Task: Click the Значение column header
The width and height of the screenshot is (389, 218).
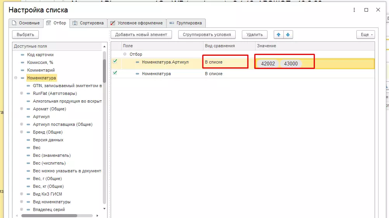Action: [x=315, y=46]
